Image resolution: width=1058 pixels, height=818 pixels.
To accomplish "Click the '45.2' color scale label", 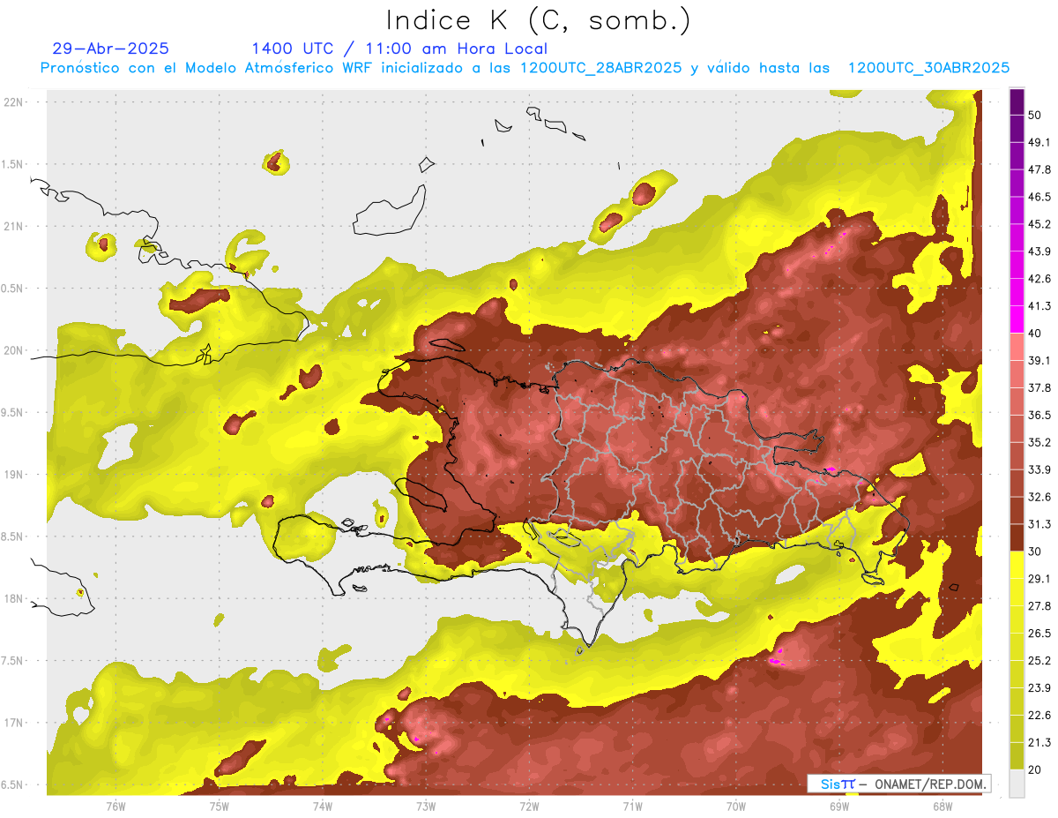I will pyautogui.click(x=1039, y=224).
